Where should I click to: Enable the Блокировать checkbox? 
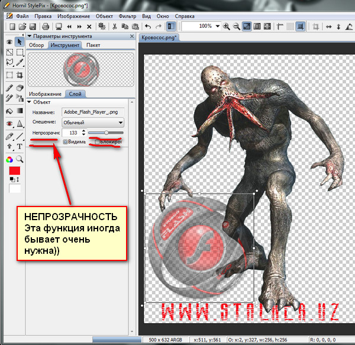coord(97,142)
